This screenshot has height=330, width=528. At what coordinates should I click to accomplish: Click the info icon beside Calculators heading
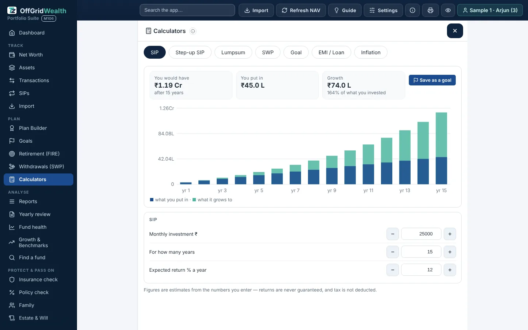tap(193, 31)
